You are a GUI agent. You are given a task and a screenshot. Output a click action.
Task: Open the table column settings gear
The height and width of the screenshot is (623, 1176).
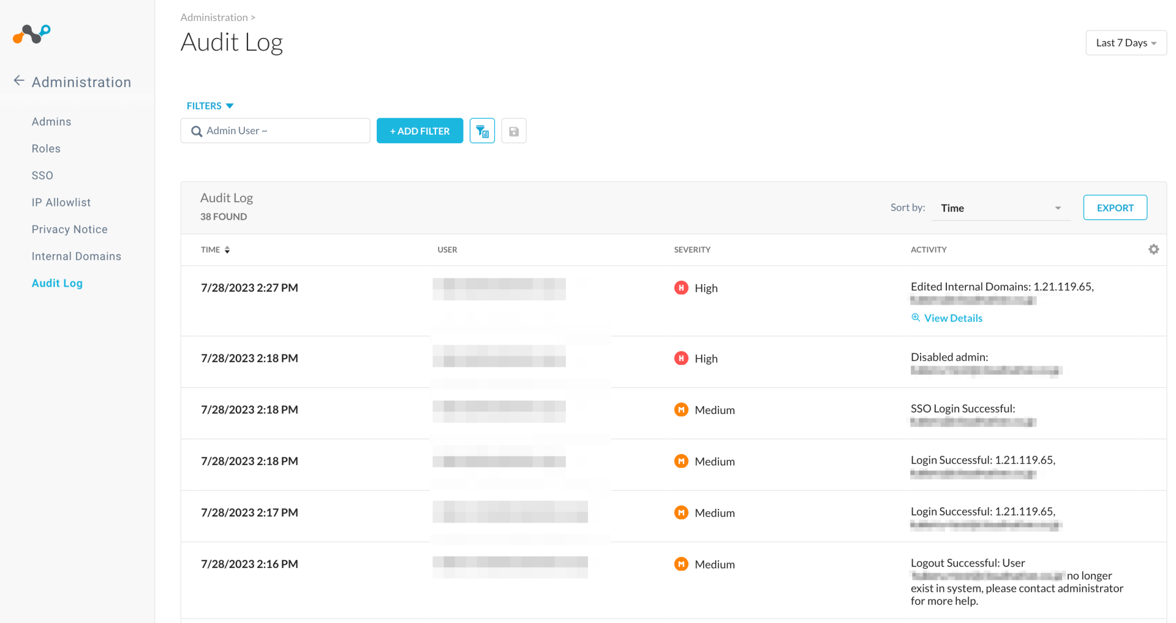pos(1153,249)
